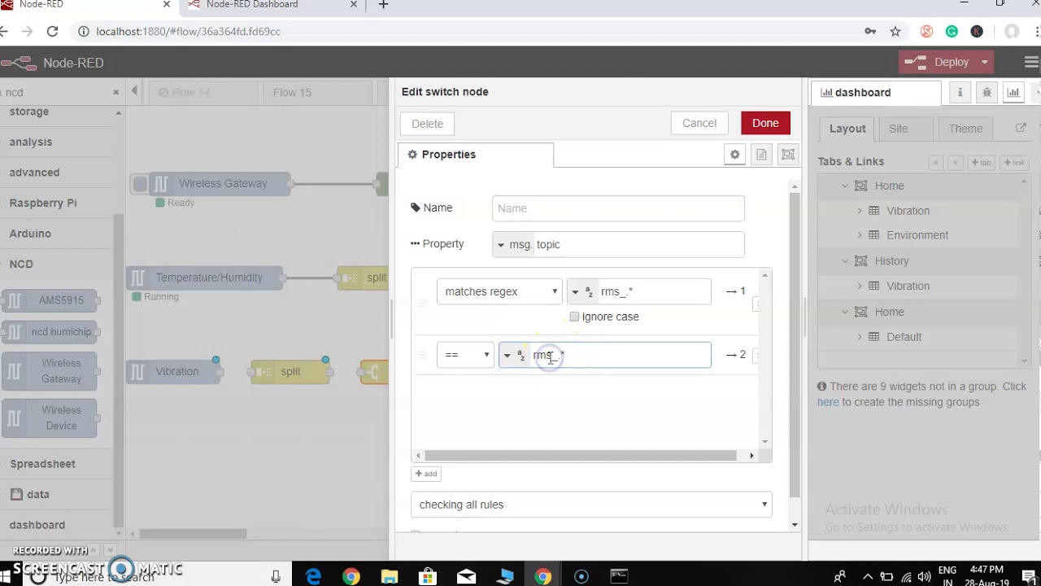The image size is (1041, 586).
Task: Expand the storage palette category
Action: 57,112
